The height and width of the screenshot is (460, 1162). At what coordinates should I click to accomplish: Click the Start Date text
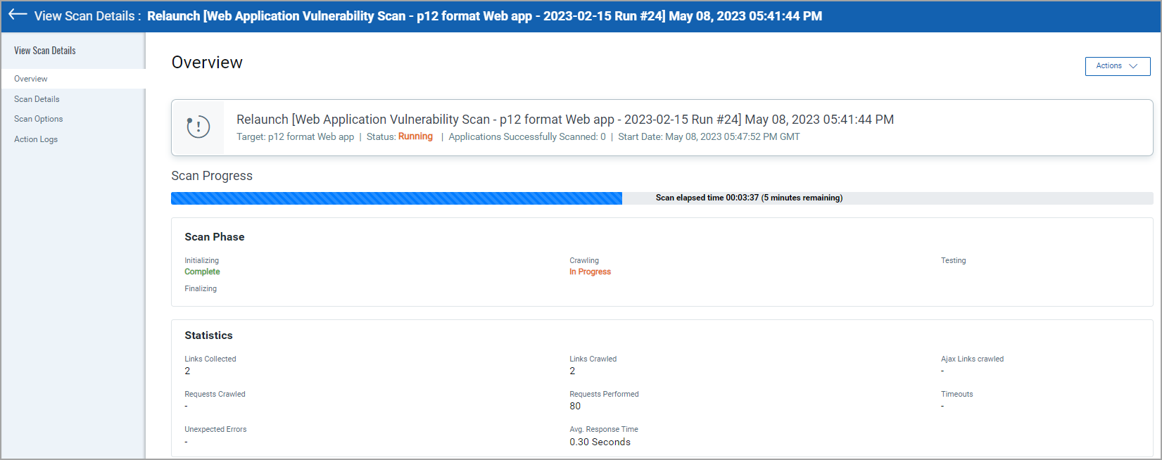[x=709, y=137]
